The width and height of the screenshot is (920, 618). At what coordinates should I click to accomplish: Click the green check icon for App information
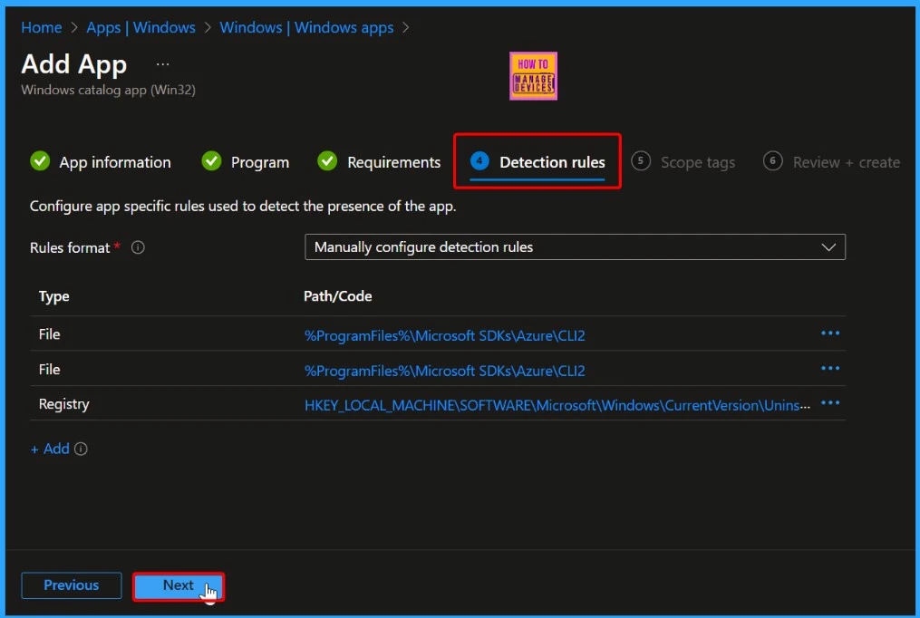[x=40, y=161]
